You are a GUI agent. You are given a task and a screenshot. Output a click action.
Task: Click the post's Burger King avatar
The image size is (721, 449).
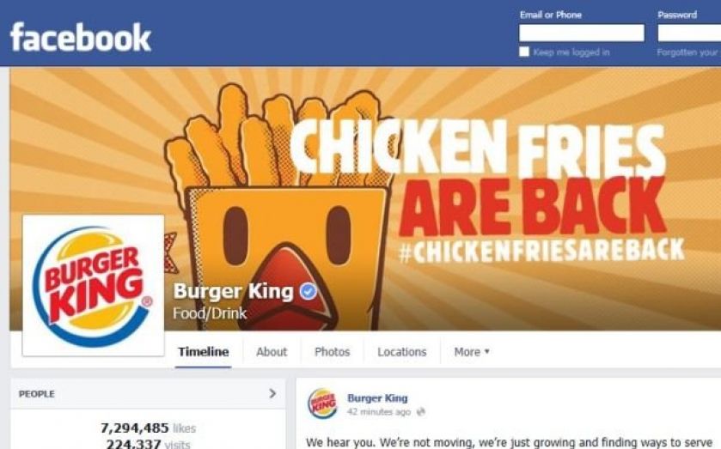(x=322, y=403)
